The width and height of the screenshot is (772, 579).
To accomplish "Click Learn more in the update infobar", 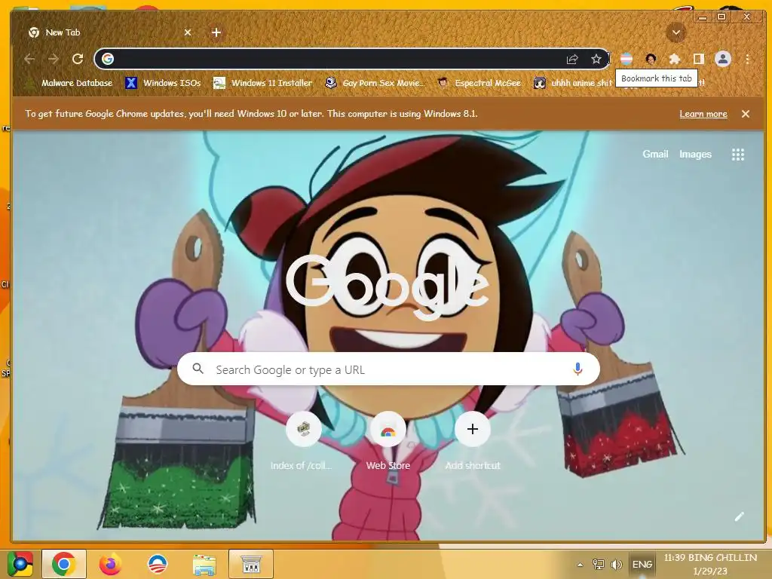I will coord(703,114).
